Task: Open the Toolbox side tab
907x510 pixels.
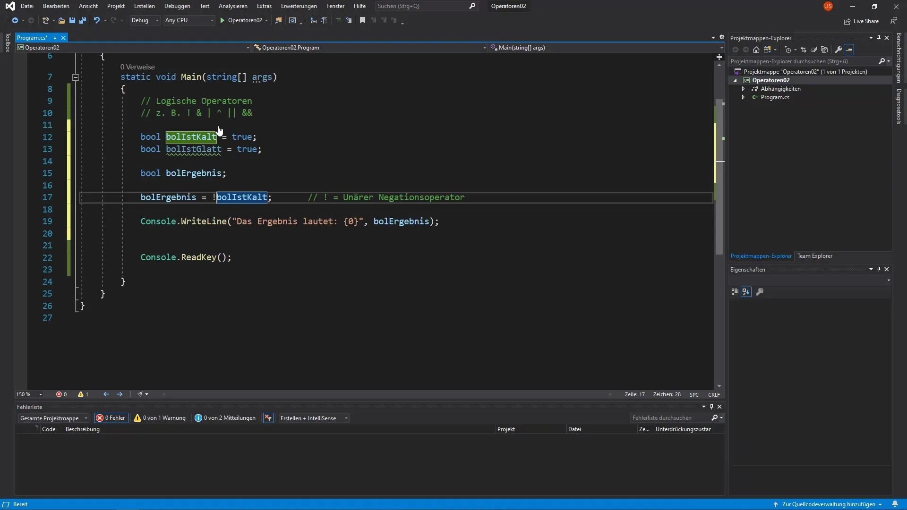Action: coord(8,42)
